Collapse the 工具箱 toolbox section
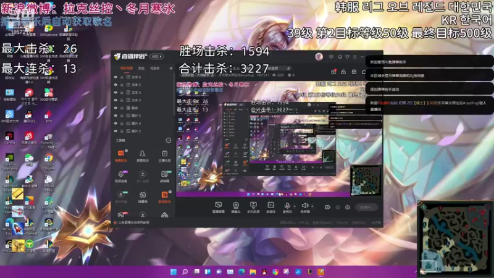This screenshot has width=494, height=278. [x=168, y=140]
